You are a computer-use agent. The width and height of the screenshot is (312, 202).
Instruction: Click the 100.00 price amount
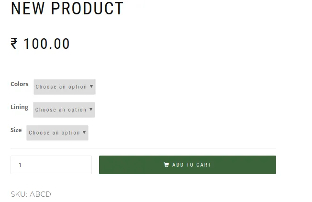46,44
